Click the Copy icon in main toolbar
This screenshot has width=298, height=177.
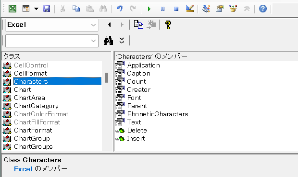76,9
